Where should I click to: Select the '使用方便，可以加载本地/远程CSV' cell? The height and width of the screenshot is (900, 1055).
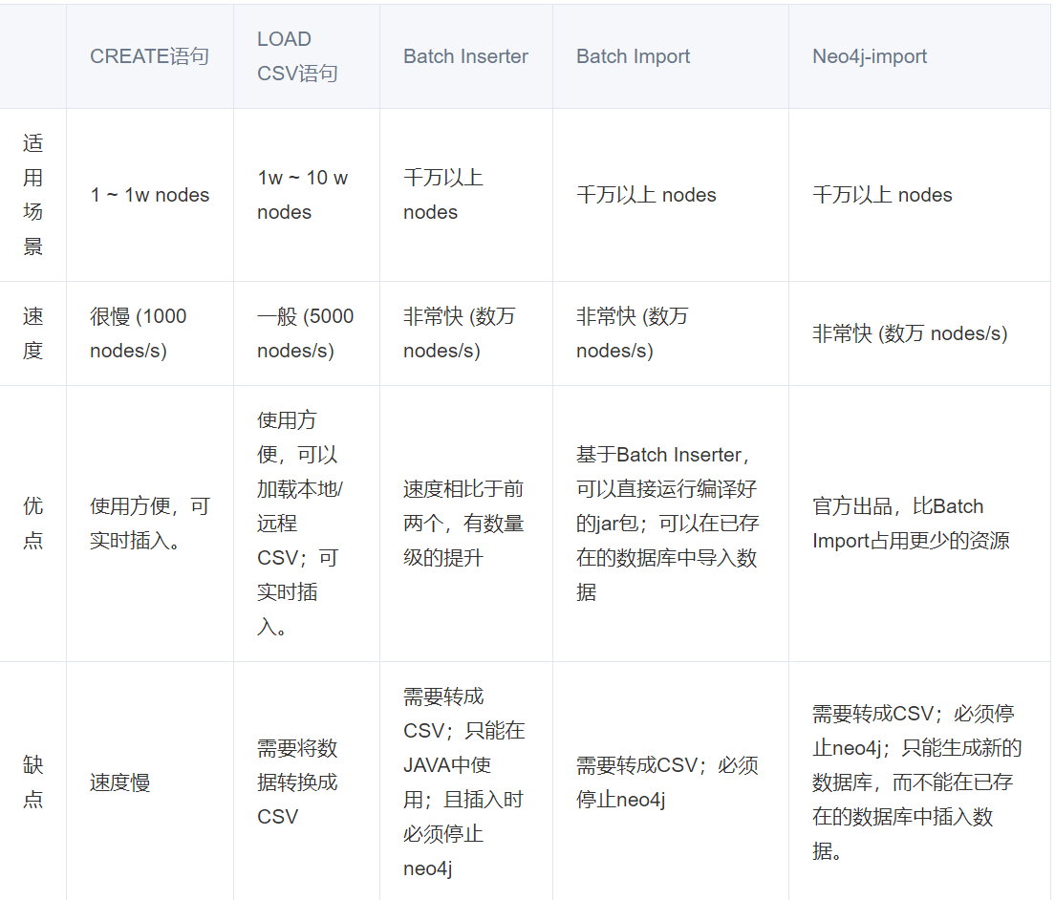(306, 524)
